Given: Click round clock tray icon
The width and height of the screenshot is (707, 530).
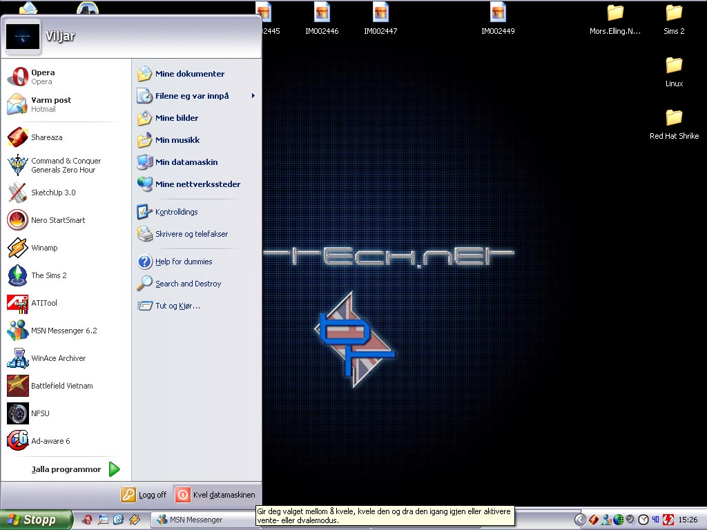Looking at the screenshot, I should click(x=643, y=520).
